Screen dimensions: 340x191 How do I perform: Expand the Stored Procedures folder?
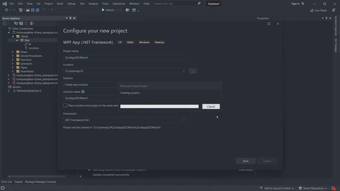[13, 56]
